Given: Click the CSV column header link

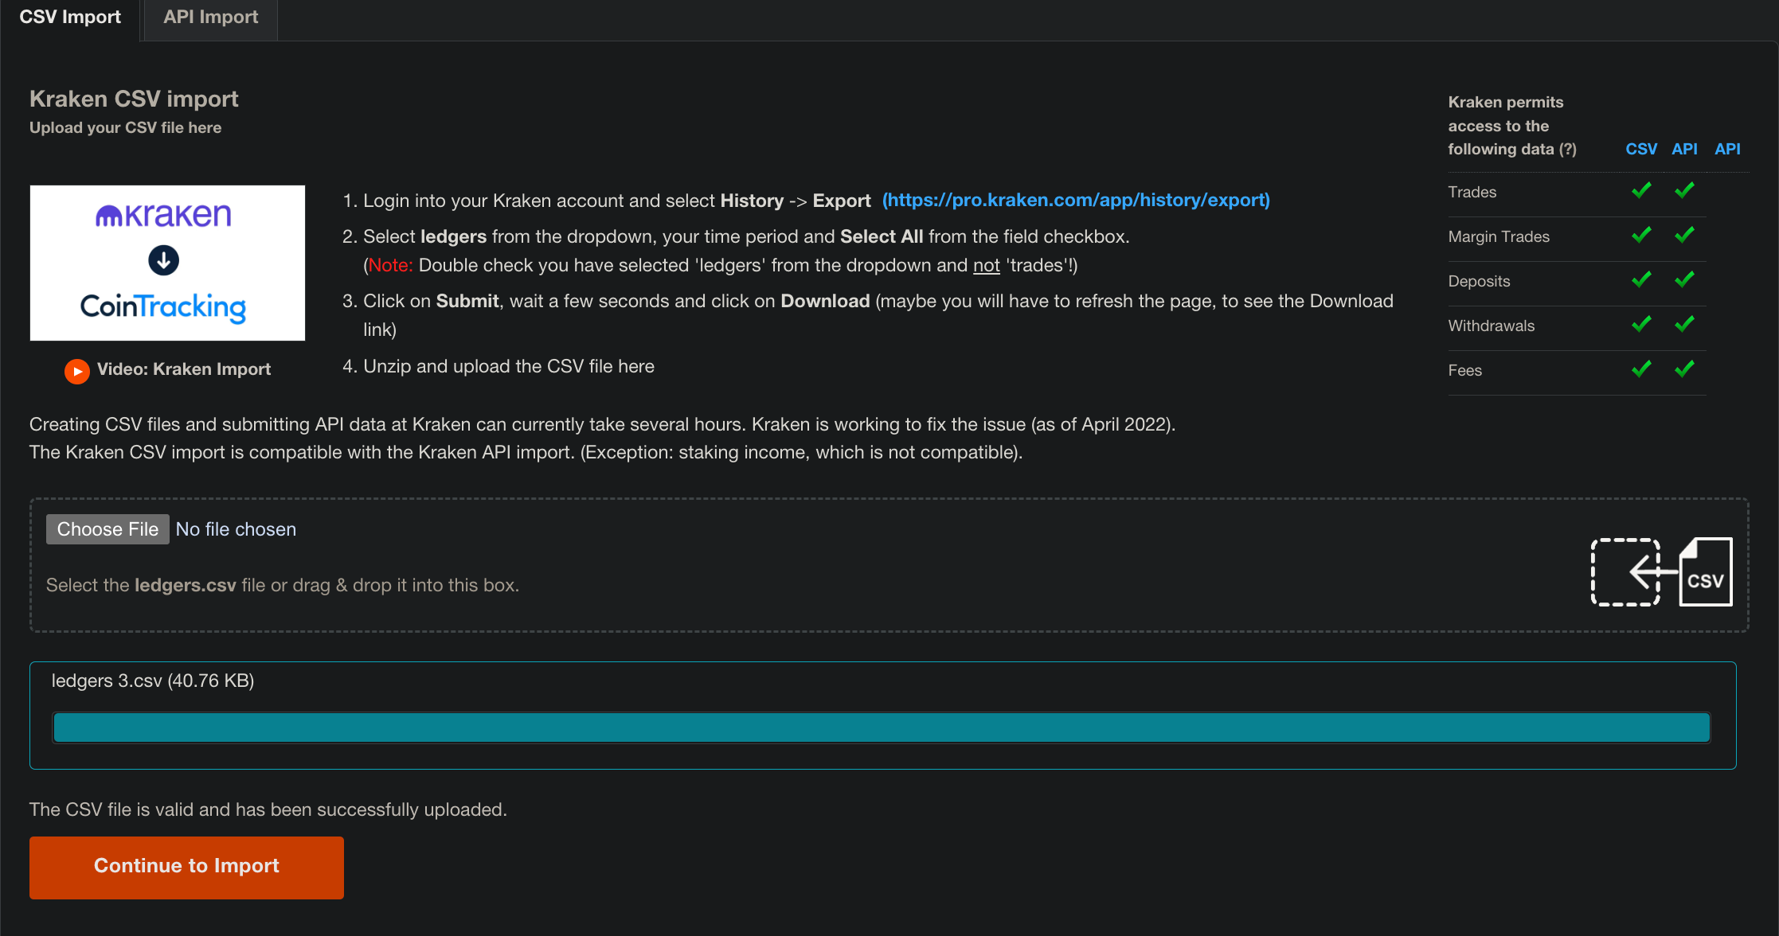Looking at the screenshot, I should pos(1640,149).
